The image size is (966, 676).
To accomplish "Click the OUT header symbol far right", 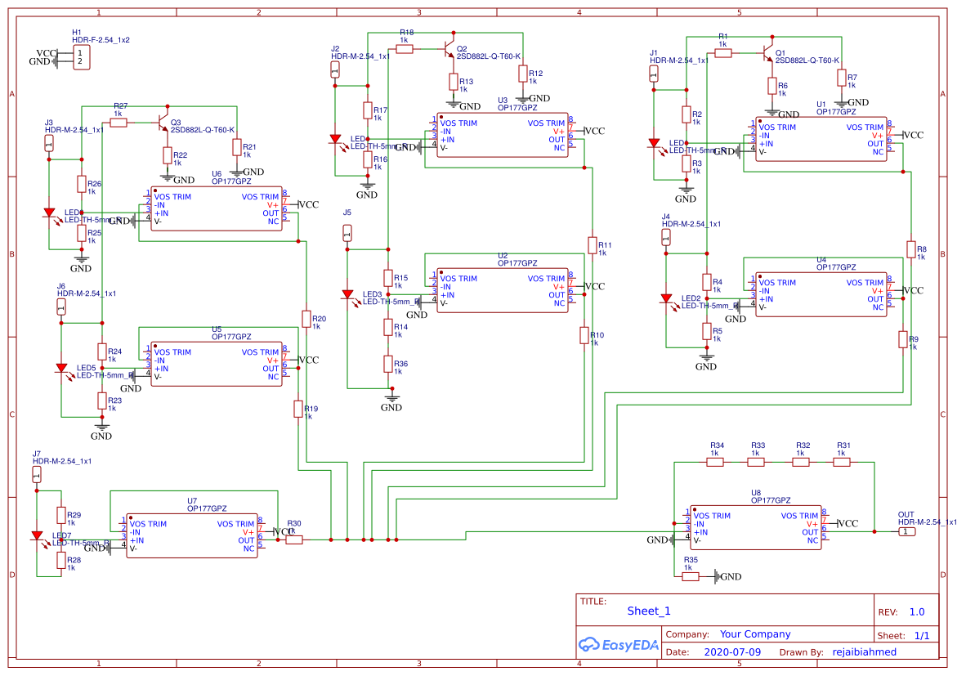I will pos(907,530).
